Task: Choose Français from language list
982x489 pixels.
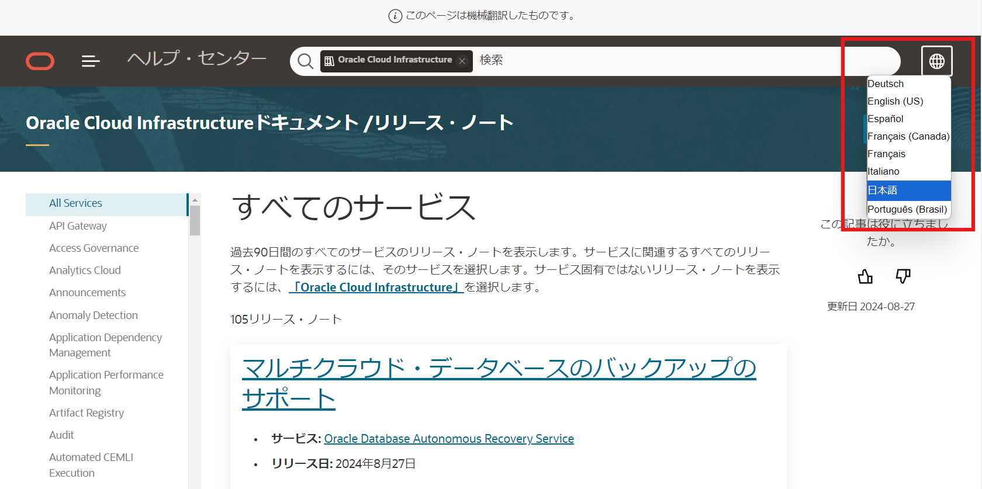Action: click(x=909, y=154)
